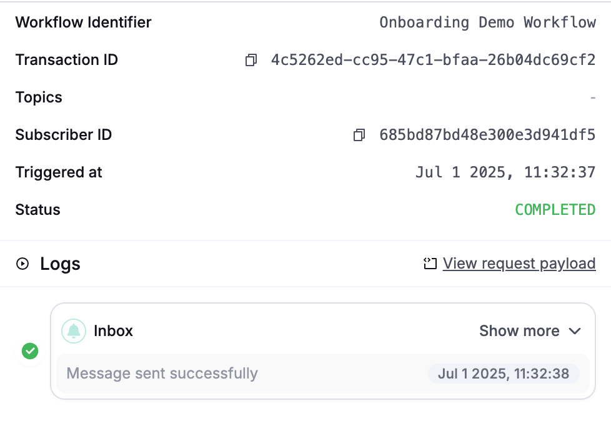This screenshot has width=611, height=426.
Task: Click the Inbox bell icon
Action: tap(74, 331)
